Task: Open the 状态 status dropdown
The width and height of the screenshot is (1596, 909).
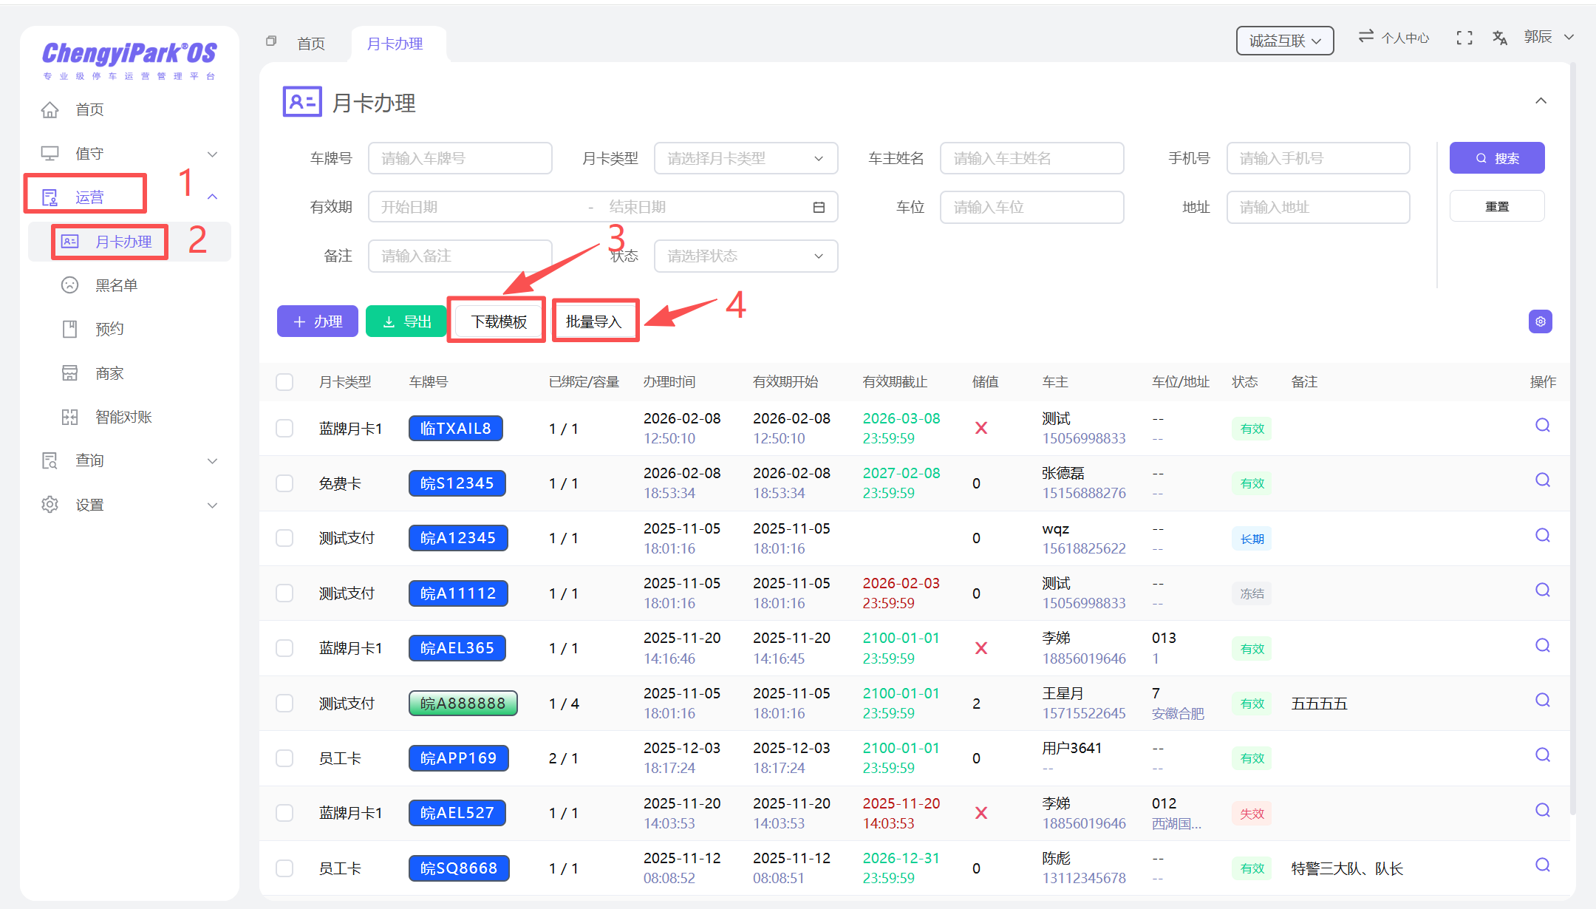Action: coord(745,256)
